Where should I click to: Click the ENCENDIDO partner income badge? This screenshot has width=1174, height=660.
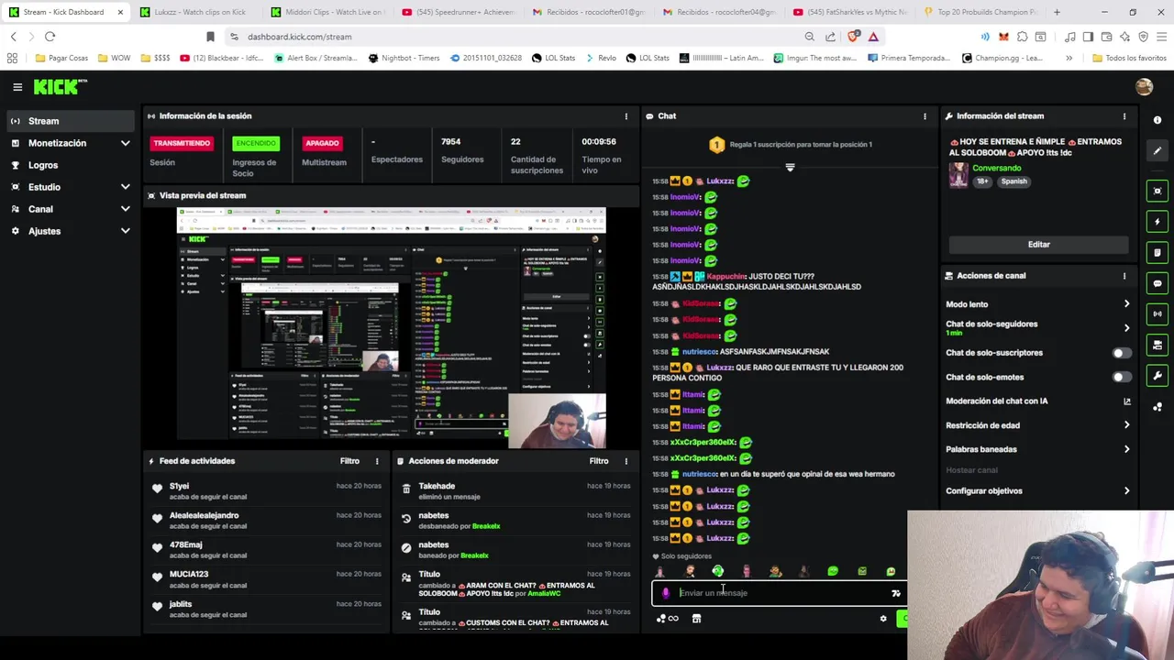point(255,143)
